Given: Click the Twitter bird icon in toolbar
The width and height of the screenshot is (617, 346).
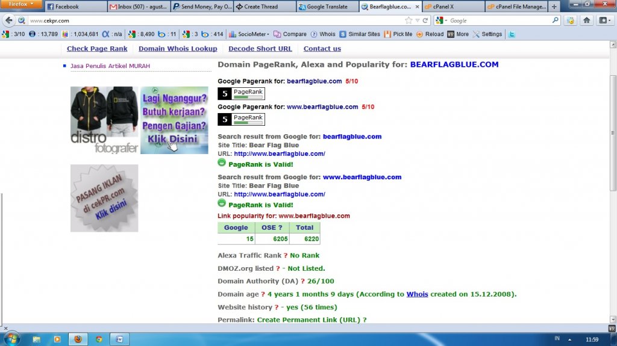Looking at the screenshot, I should (x=512, y=34).
